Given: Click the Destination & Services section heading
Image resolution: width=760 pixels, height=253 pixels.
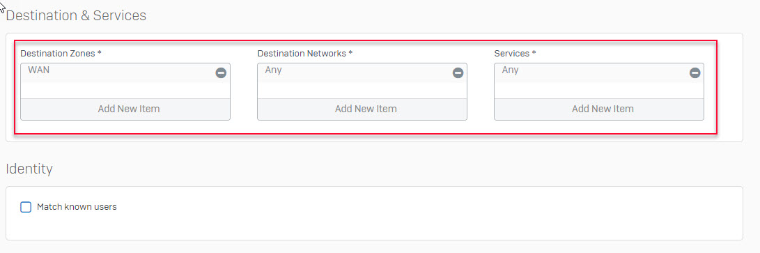Looking at the screenshot, I should 76,15.
